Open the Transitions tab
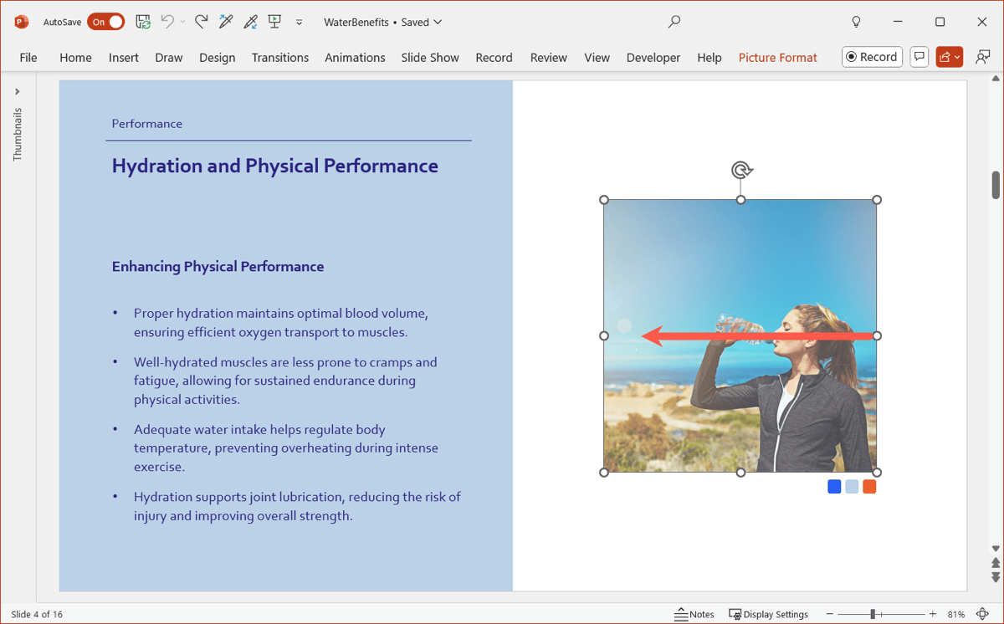This screenshot has width=1004, height=624. [280, 58]
